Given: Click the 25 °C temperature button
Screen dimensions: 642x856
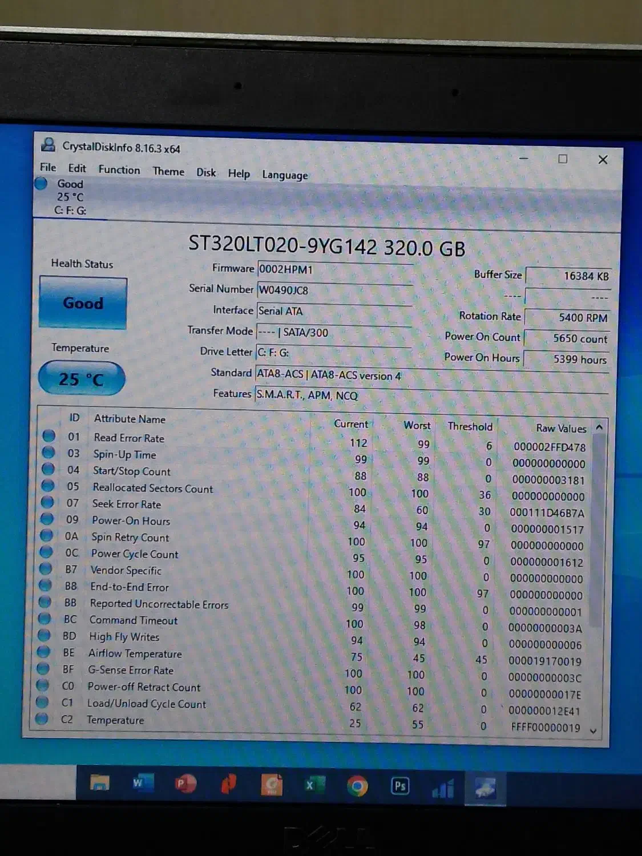Looking at the screenshot, I should point(81,378).
